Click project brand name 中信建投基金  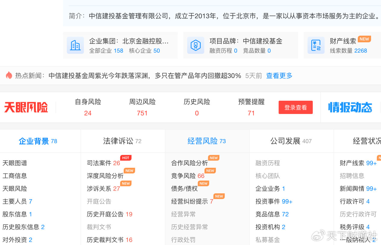(263, 41)
